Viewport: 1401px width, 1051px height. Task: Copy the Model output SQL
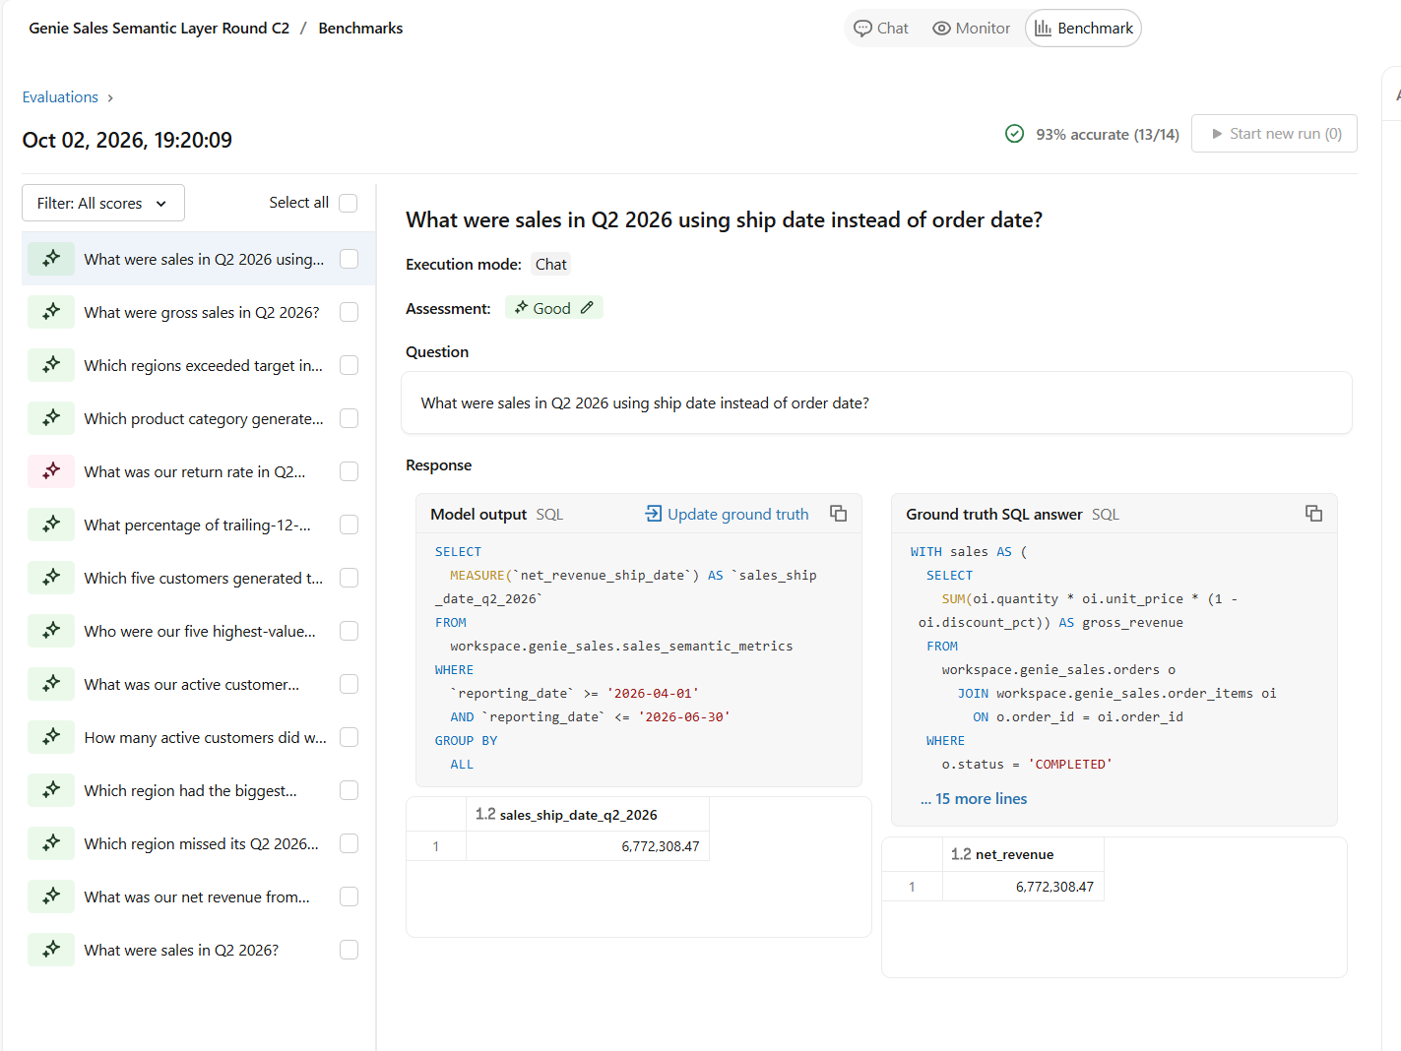pos(838,514)
